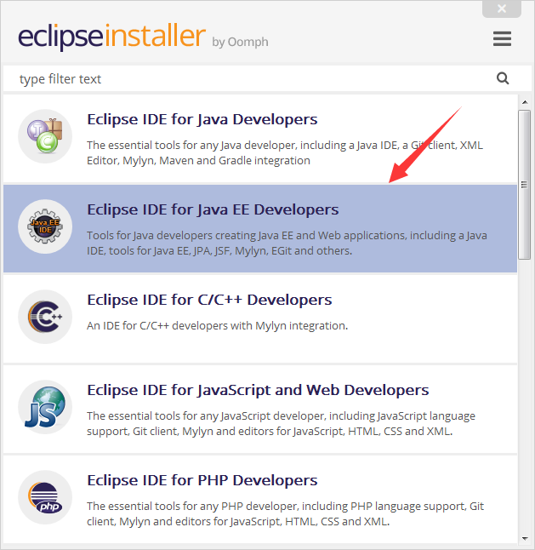Close the installer window
535x550 pixels.
tap(502, 9)
